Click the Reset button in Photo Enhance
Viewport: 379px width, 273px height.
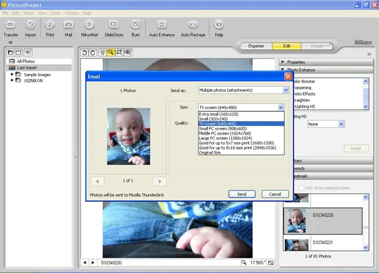(356, 148)
